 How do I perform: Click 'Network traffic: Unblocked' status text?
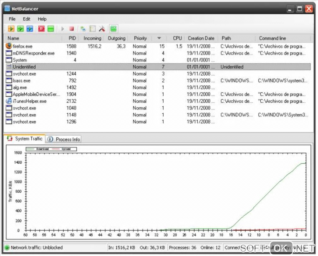[x=37, y=248]
